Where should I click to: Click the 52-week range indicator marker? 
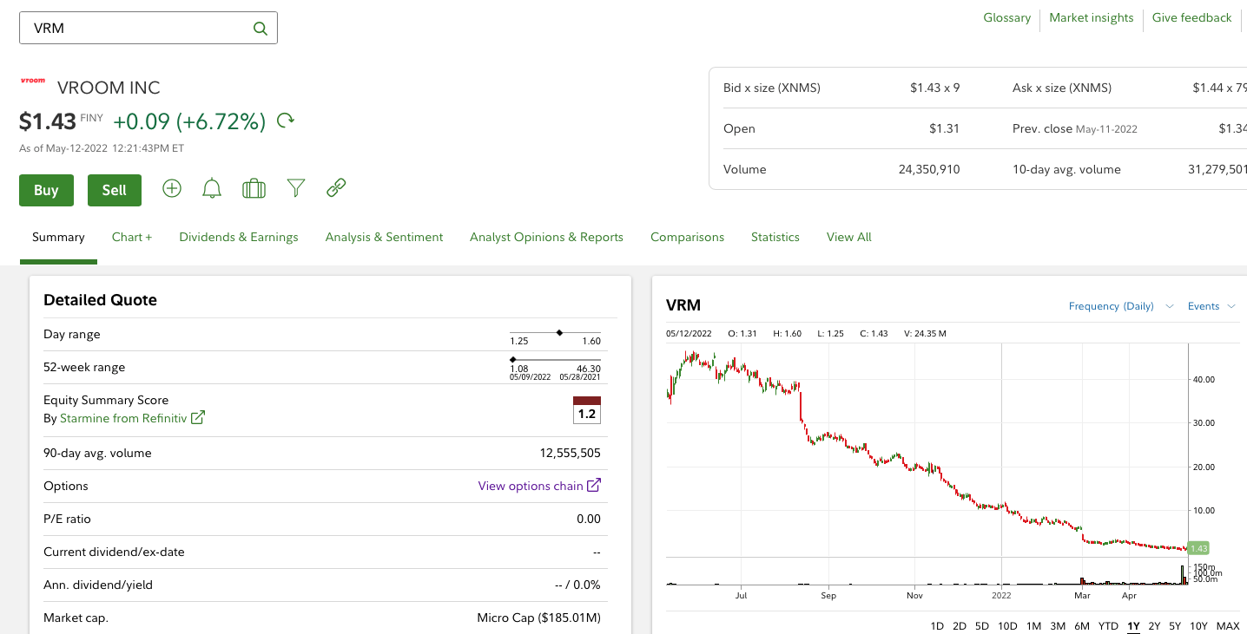(512, 358)
